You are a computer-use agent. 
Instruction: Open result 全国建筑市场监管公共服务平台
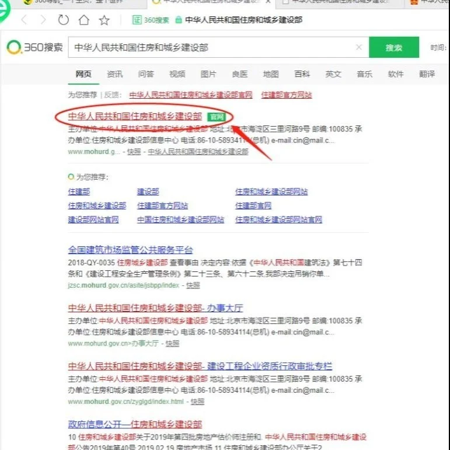[x=131, y=250]
